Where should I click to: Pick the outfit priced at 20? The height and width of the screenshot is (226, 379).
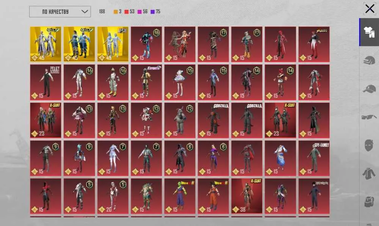[x=113, y=196]
